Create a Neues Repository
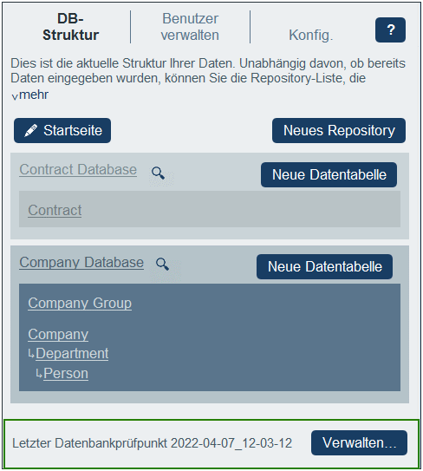This screenshot has height=471, width=423. (339, 130)
